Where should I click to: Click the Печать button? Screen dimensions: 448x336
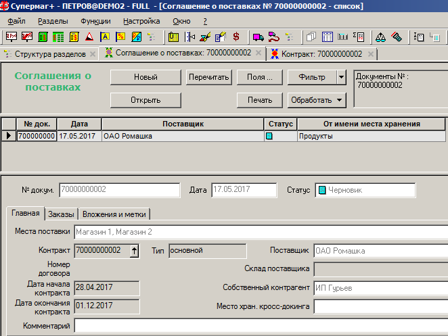click(260, 100)
